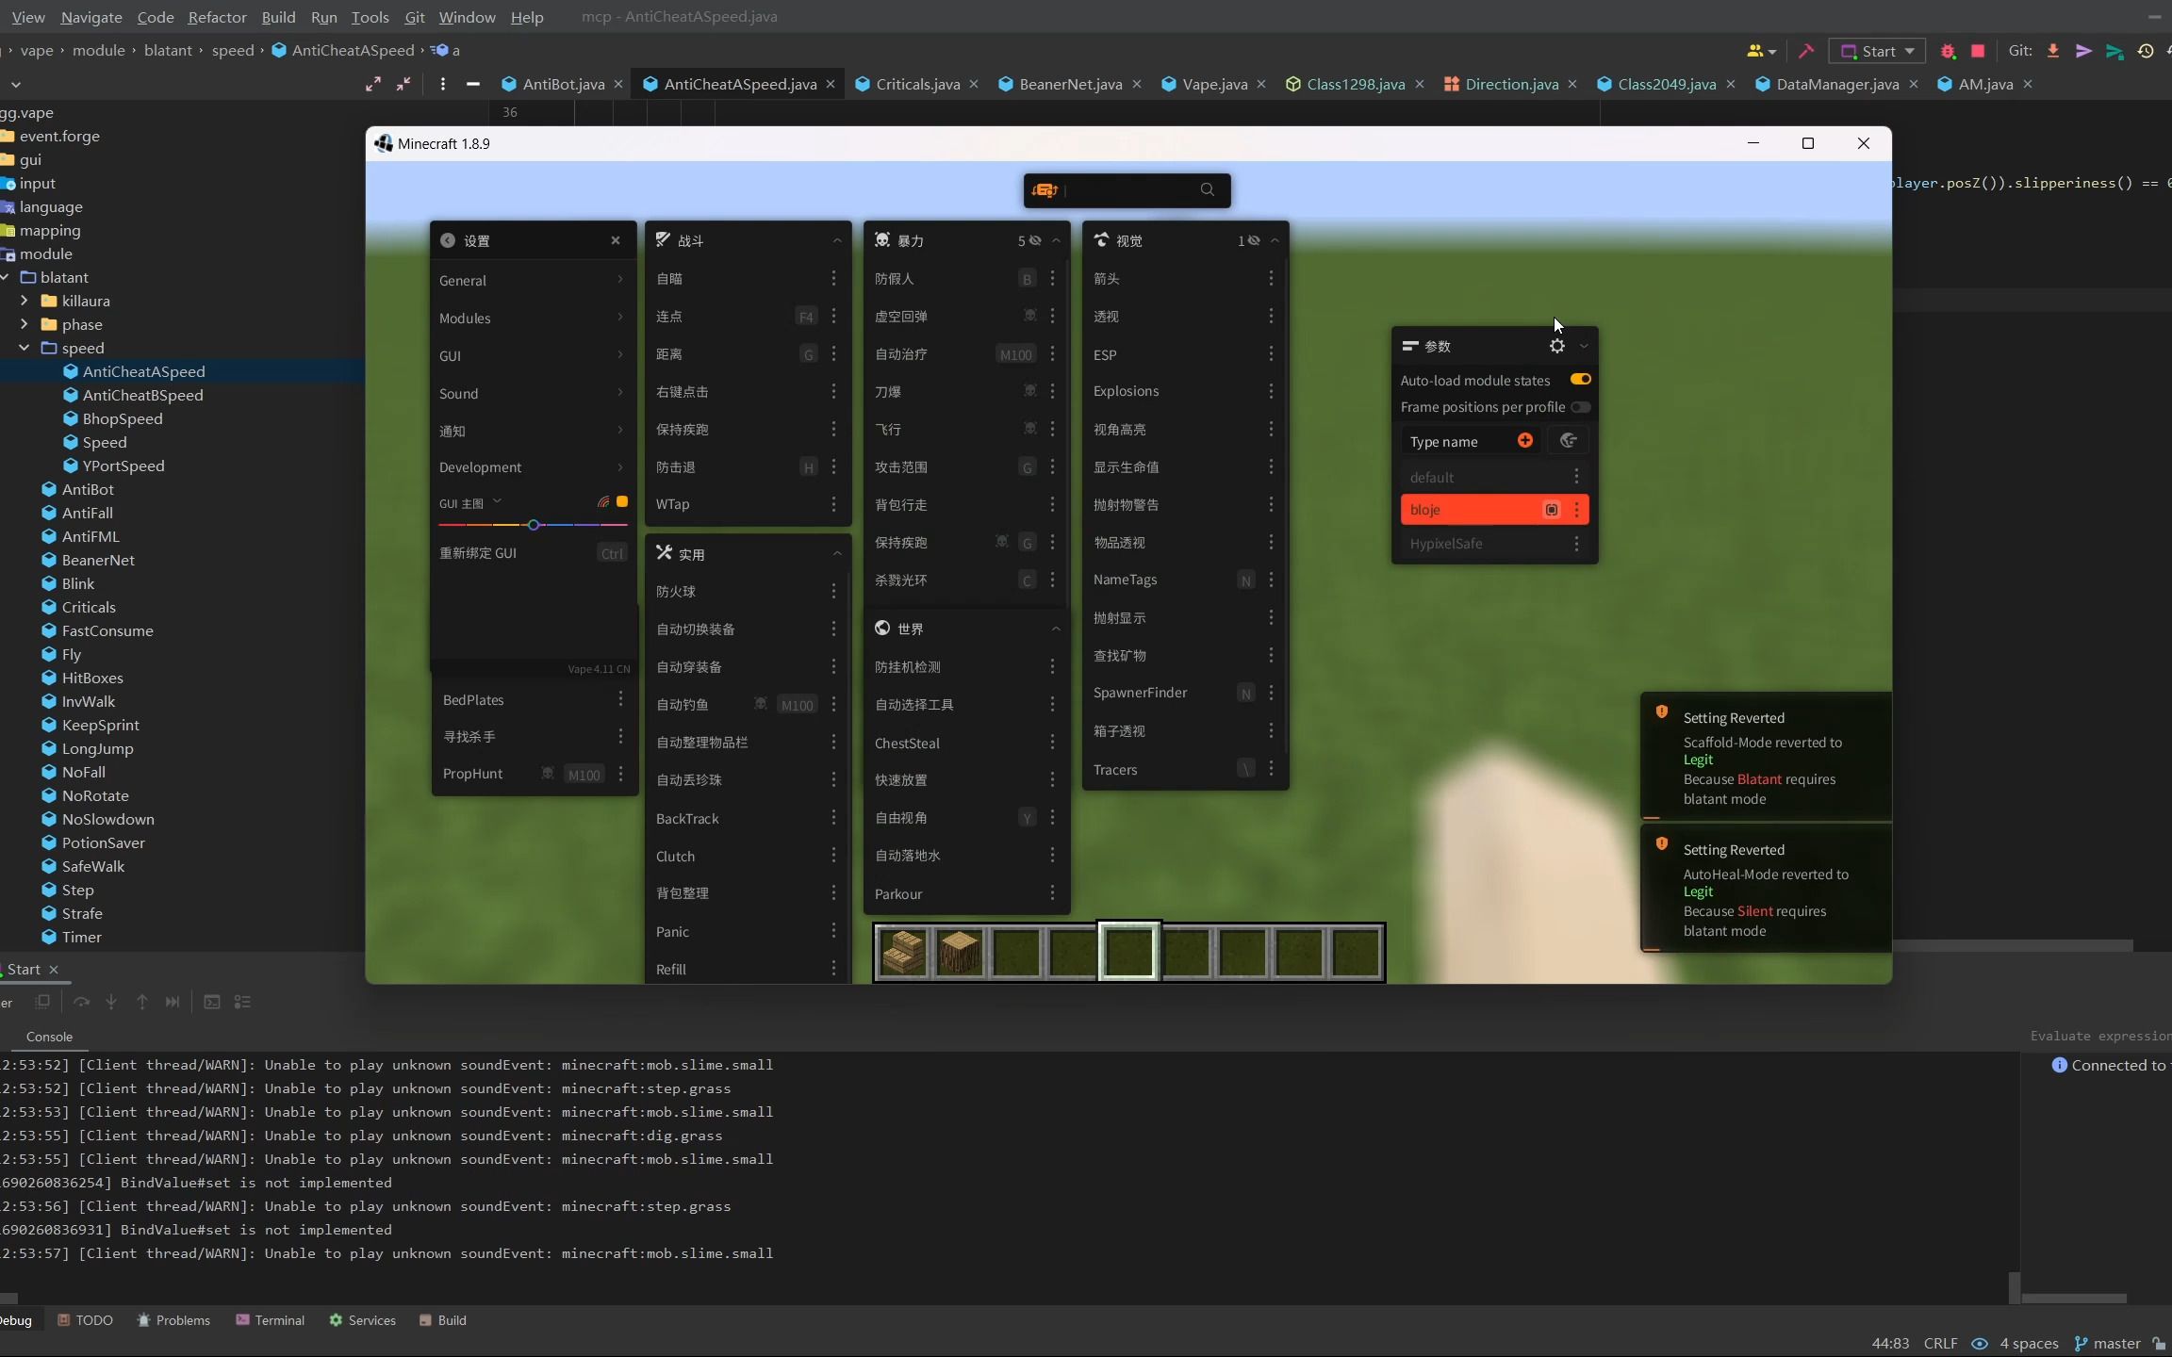Viewport: 2172px width, 1357px height.
Task: Click the Step Into debugger arrow
Action: 111,1002
